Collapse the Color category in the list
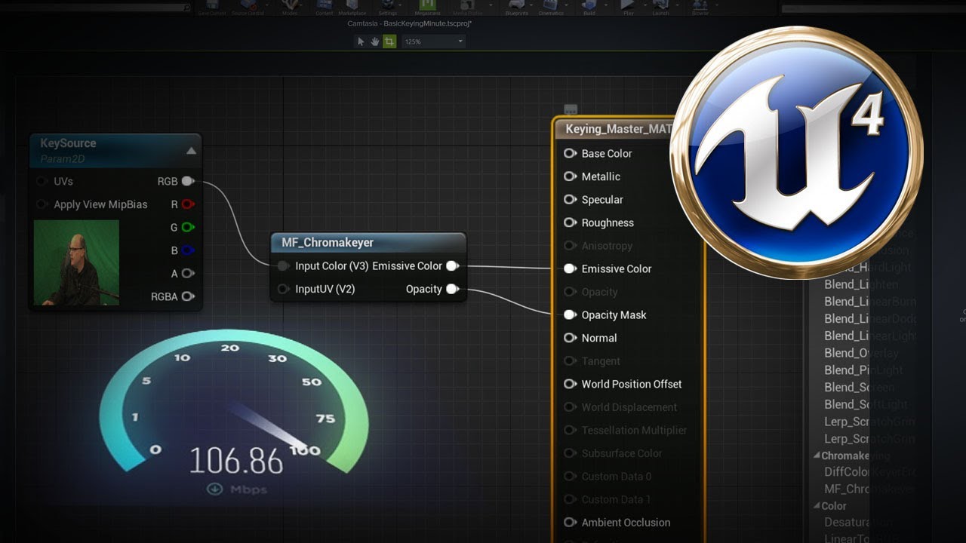The height and width of the screenshot is (543, 966). tap(817, 506)
